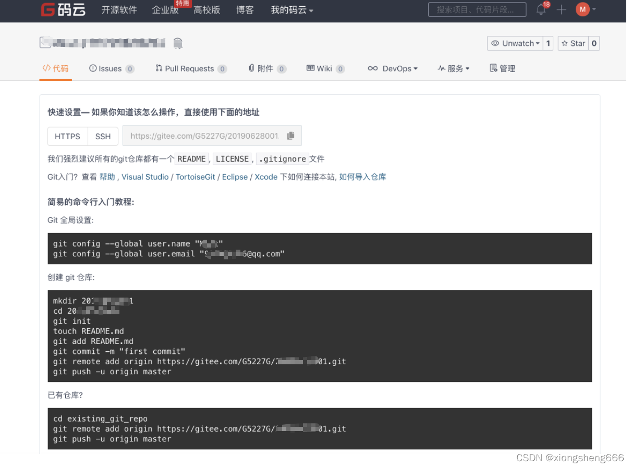The width and height of the screenshot is (632, 468).
Task: Select the HTTPS protocol button
Action: click(x=67, y=136)
